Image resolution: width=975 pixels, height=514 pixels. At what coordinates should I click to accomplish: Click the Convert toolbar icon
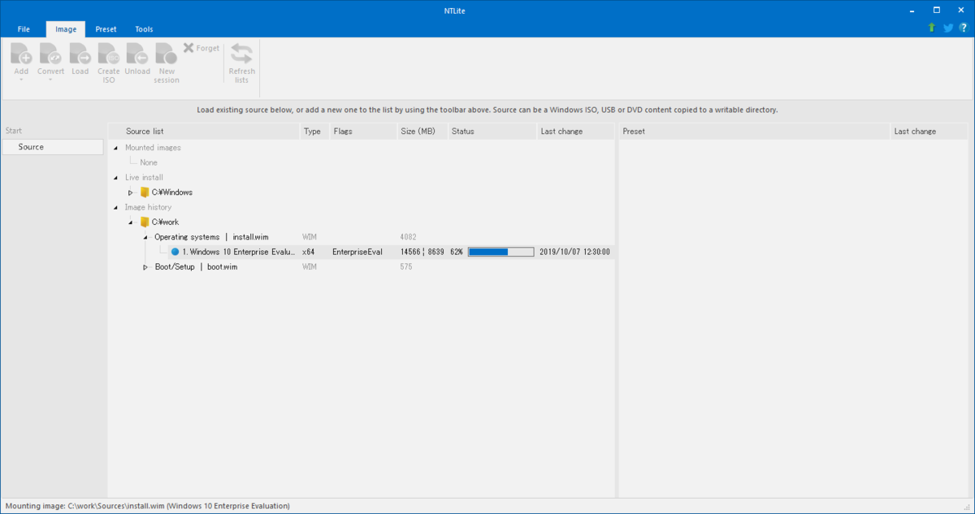coord(50,54)
